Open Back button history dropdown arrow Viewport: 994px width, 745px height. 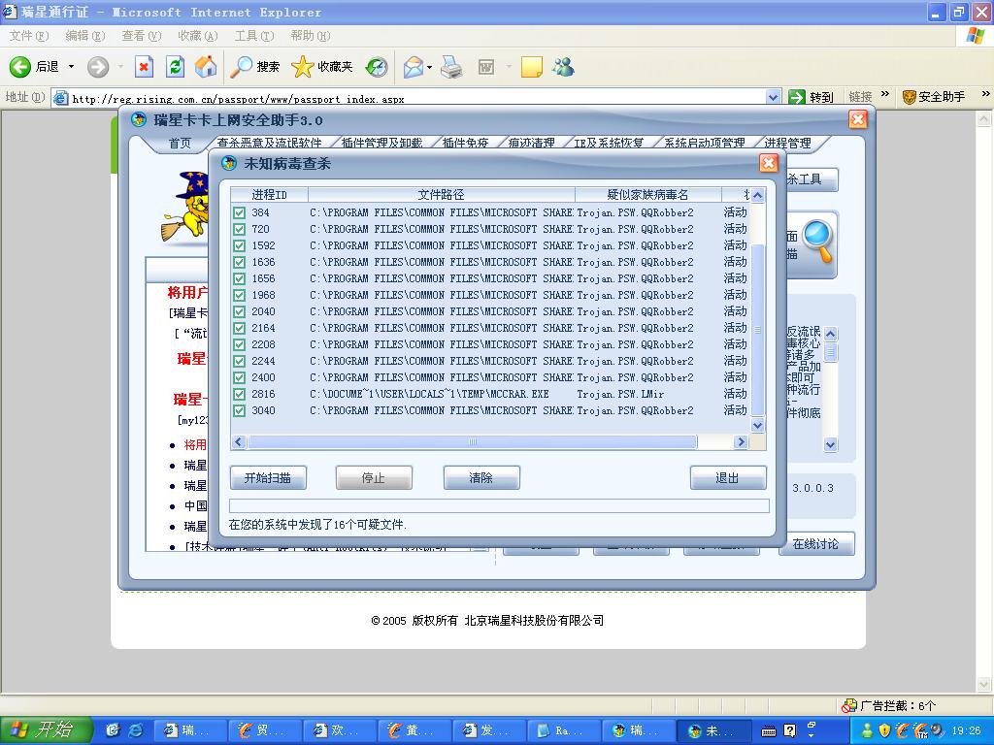tap(71, 67)
